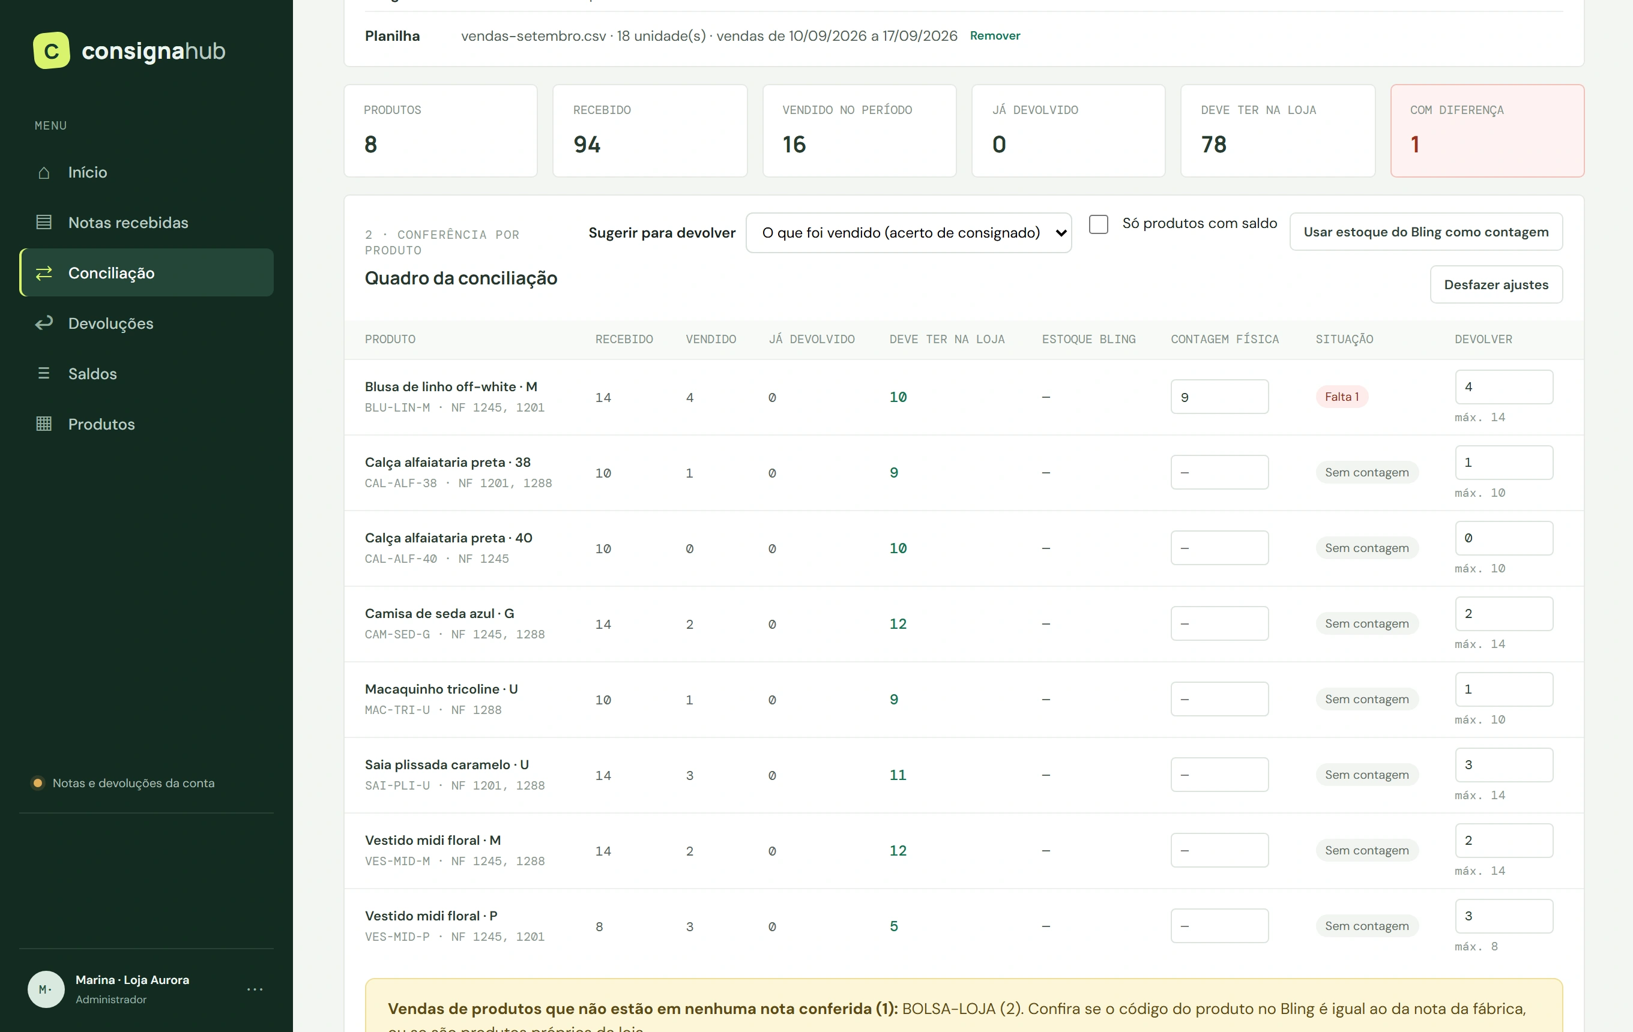Click contagem física field for Calça alfaiataria preta 38
This screenshot has height=1032, width=1633.
[x=1219, y=472]
